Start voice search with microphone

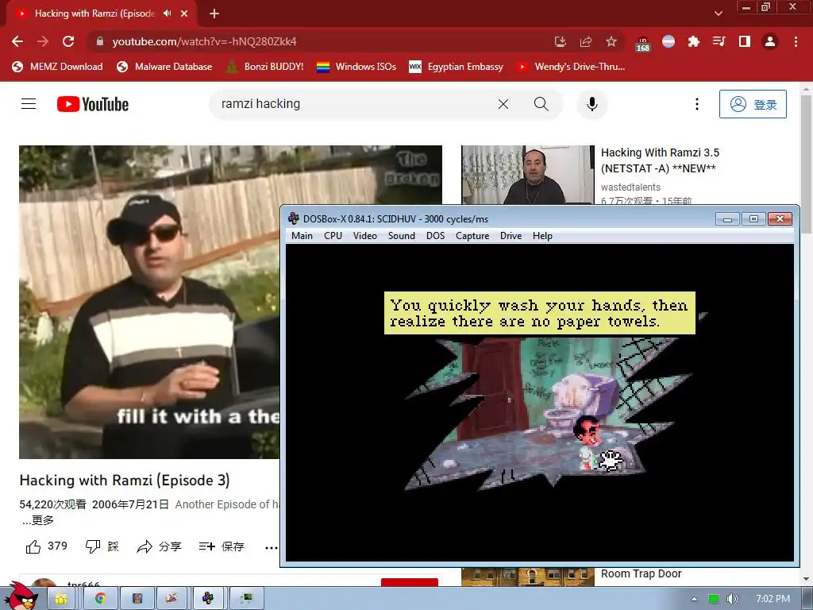click(x=591, y=104)
